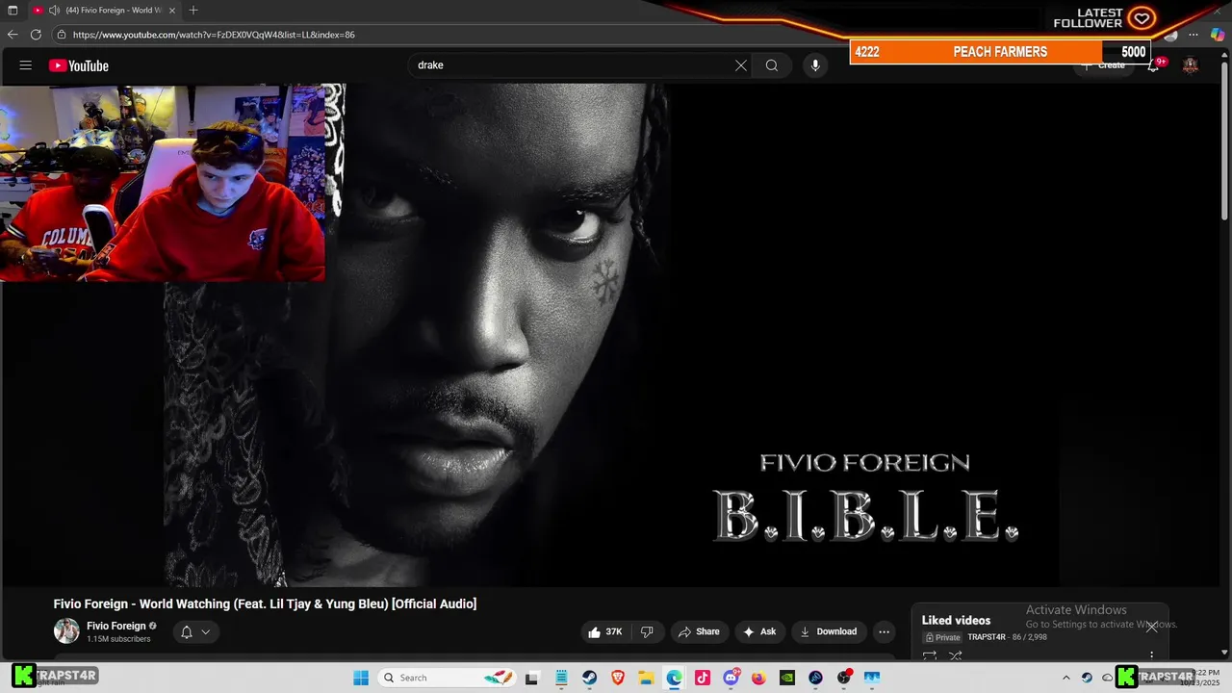Open the browser Copilot icon
Image resolution: width=1232 pixels, height=693 pixels.
(1217, 35)
